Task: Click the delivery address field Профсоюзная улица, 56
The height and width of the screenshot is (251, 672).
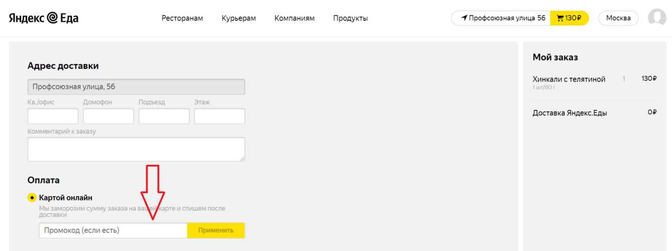Action: coord(136,87)
